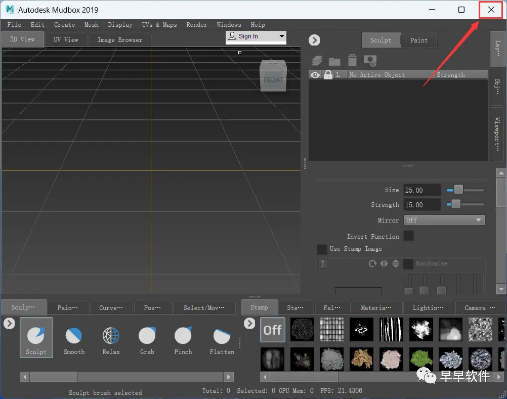The width and height of the screenshot is (507, 399).
Task: Open the Viewport Filters side tab
Action: pos(497,134)
